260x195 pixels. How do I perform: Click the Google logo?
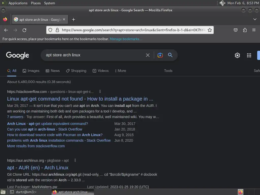[18, 55]
